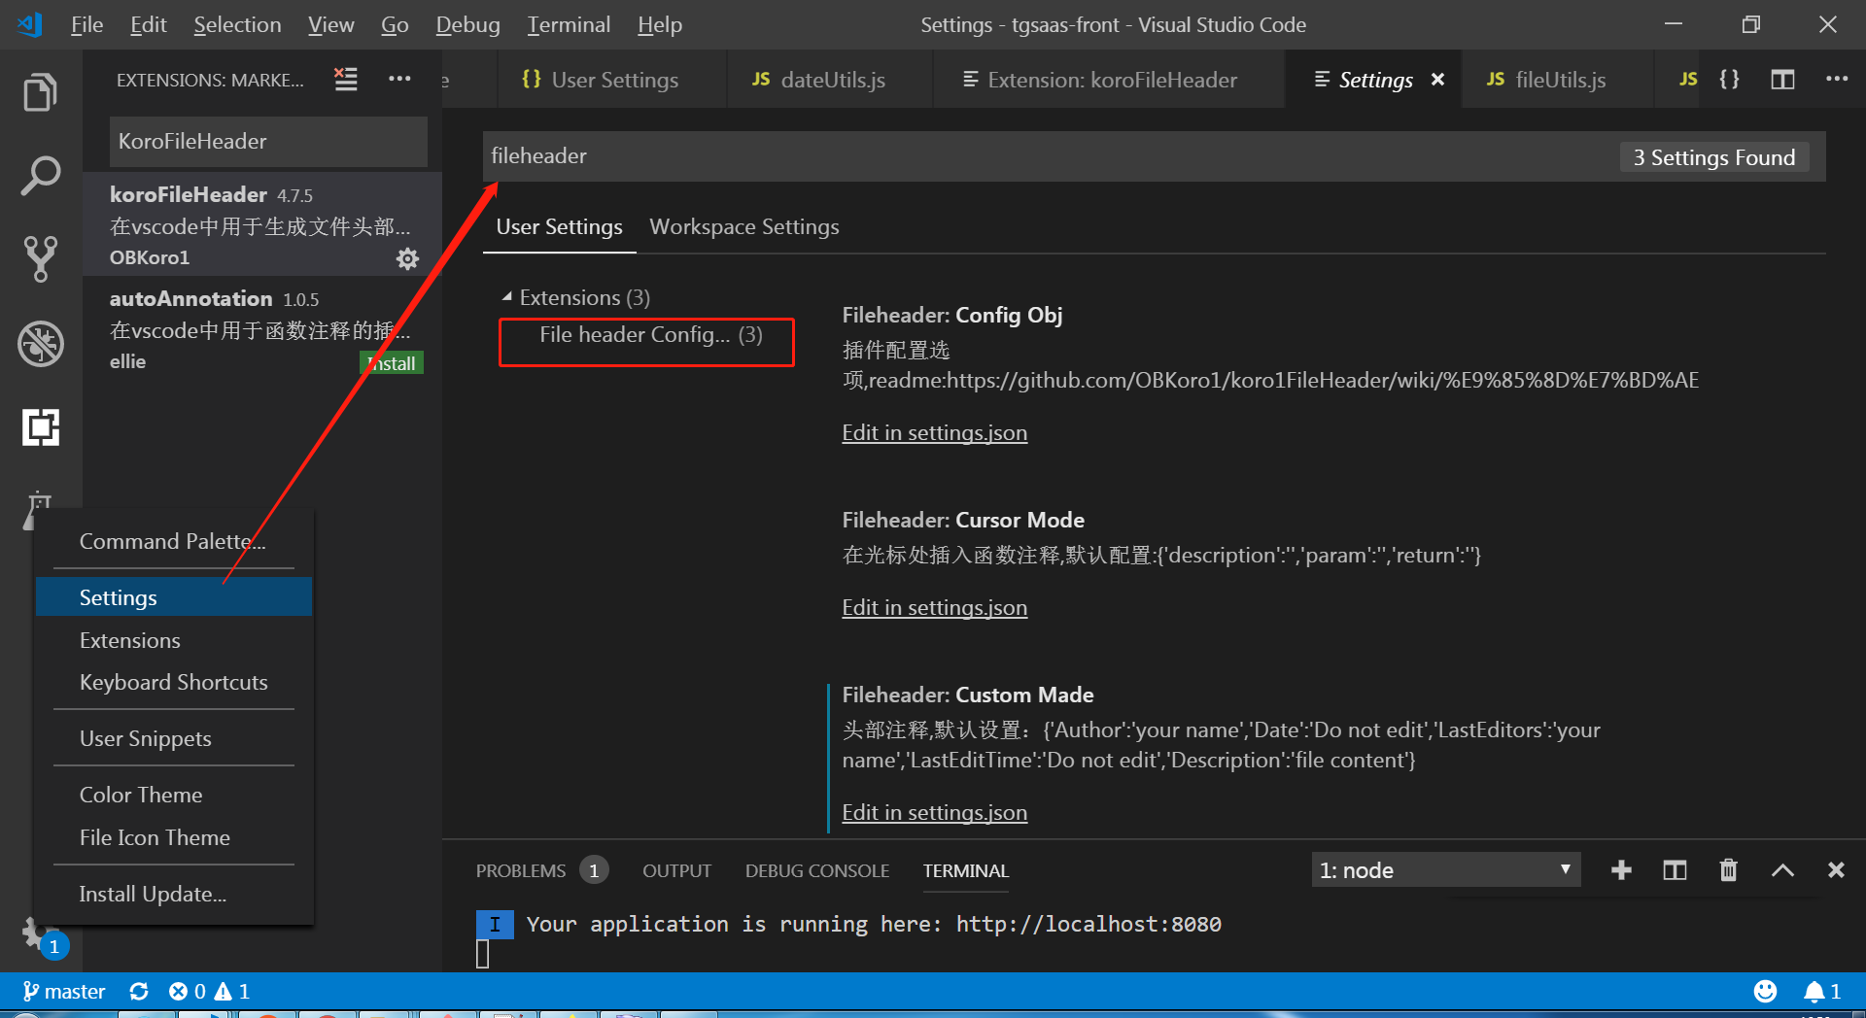Open the Terminal menu
This screenshot has width=1866, height=1018.
[x=569, y=25]
